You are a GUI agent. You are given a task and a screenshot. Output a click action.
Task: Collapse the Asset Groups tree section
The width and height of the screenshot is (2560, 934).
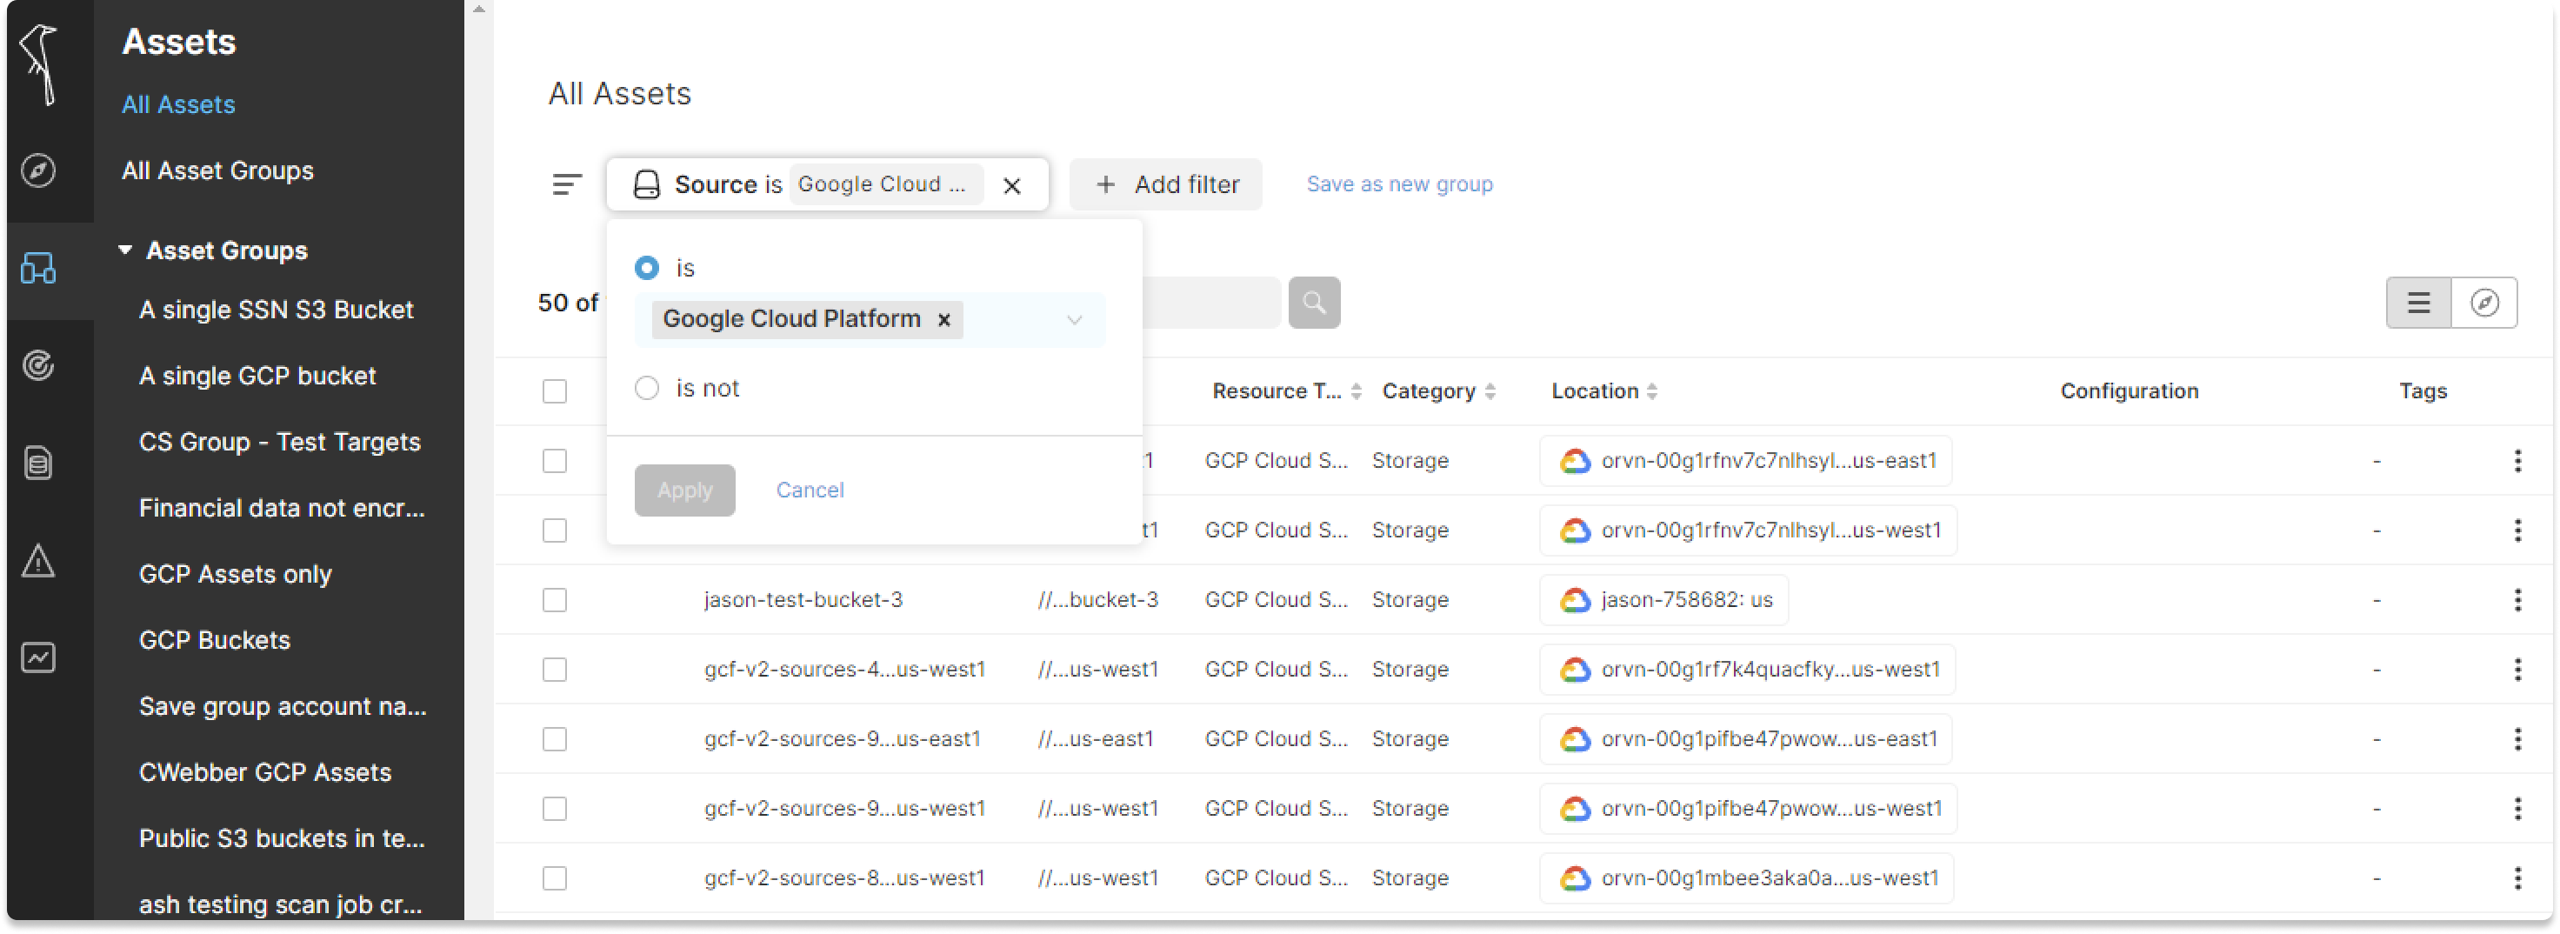(125, 250)
